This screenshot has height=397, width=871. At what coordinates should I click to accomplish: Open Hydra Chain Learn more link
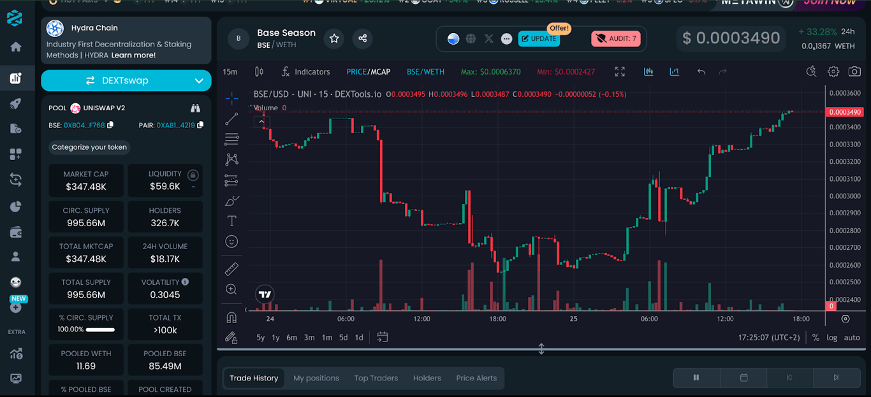(x=133, y=55)
